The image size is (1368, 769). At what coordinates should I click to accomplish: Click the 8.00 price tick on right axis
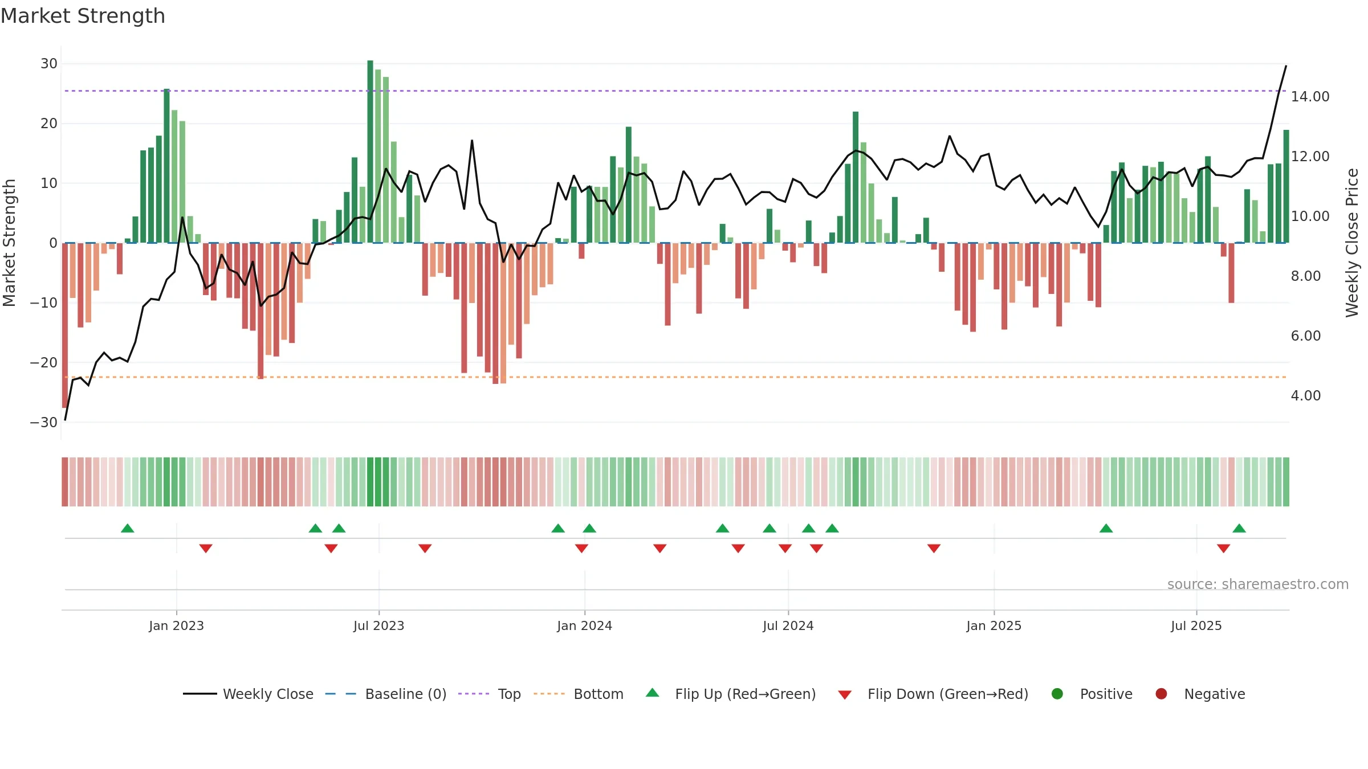tap(1306, 276)
